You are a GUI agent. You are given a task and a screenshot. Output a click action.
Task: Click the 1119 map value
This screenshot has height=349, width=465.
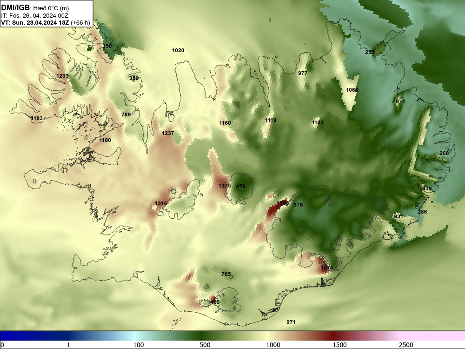271,120
